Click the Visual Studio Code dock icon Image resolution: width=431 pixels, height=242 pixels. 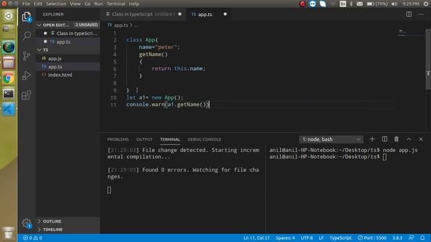(x=8, y=109)
